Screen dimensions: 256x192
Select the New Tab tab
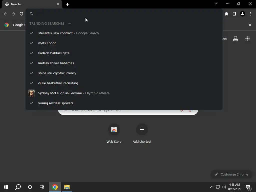[x=32, y=4]
